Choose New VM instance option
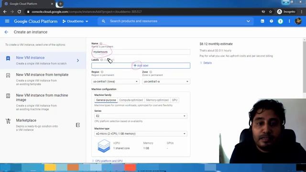 pos(43,61)
